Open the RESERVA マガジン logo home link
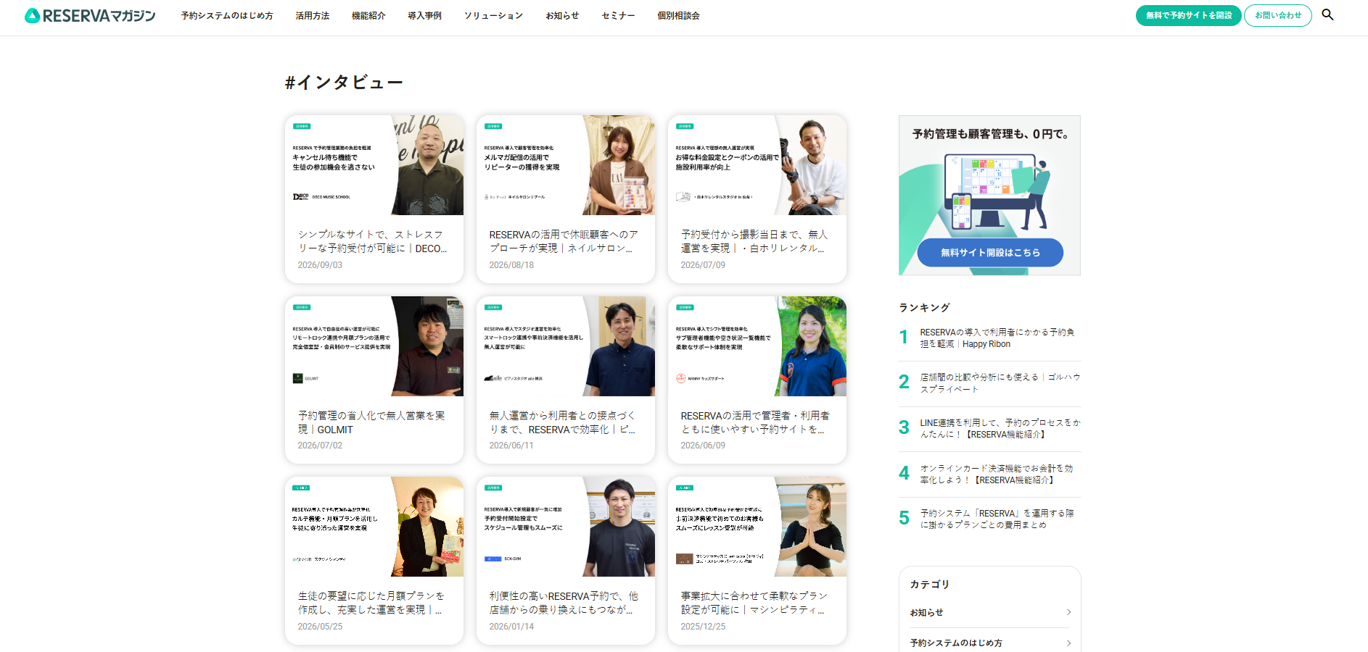 pos(90,15)
